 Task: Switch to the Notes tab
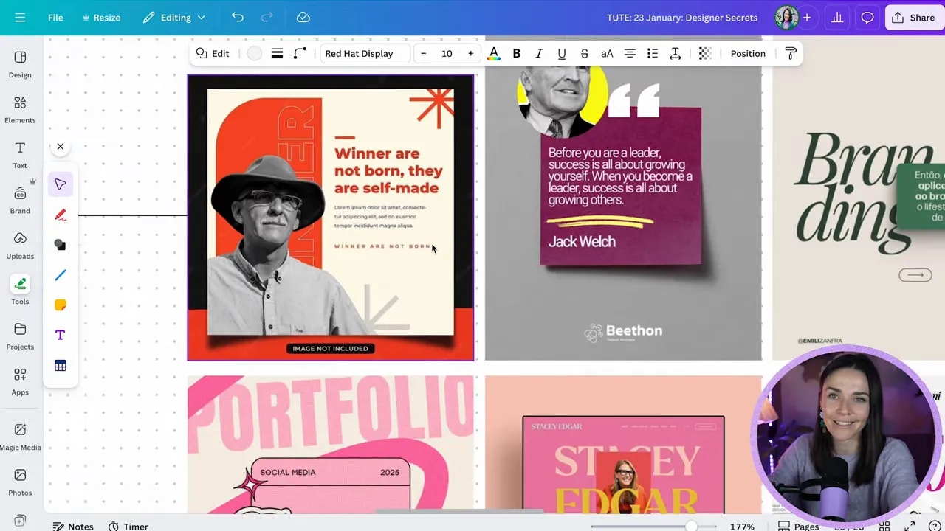pos(73,526)
